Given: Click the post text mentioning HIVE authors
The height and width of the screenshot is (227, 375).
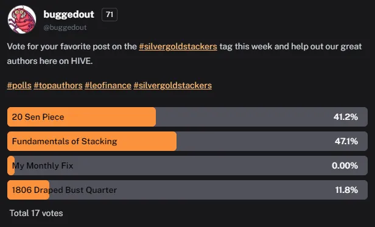Looking at the screenshot, I should (184, 54).
